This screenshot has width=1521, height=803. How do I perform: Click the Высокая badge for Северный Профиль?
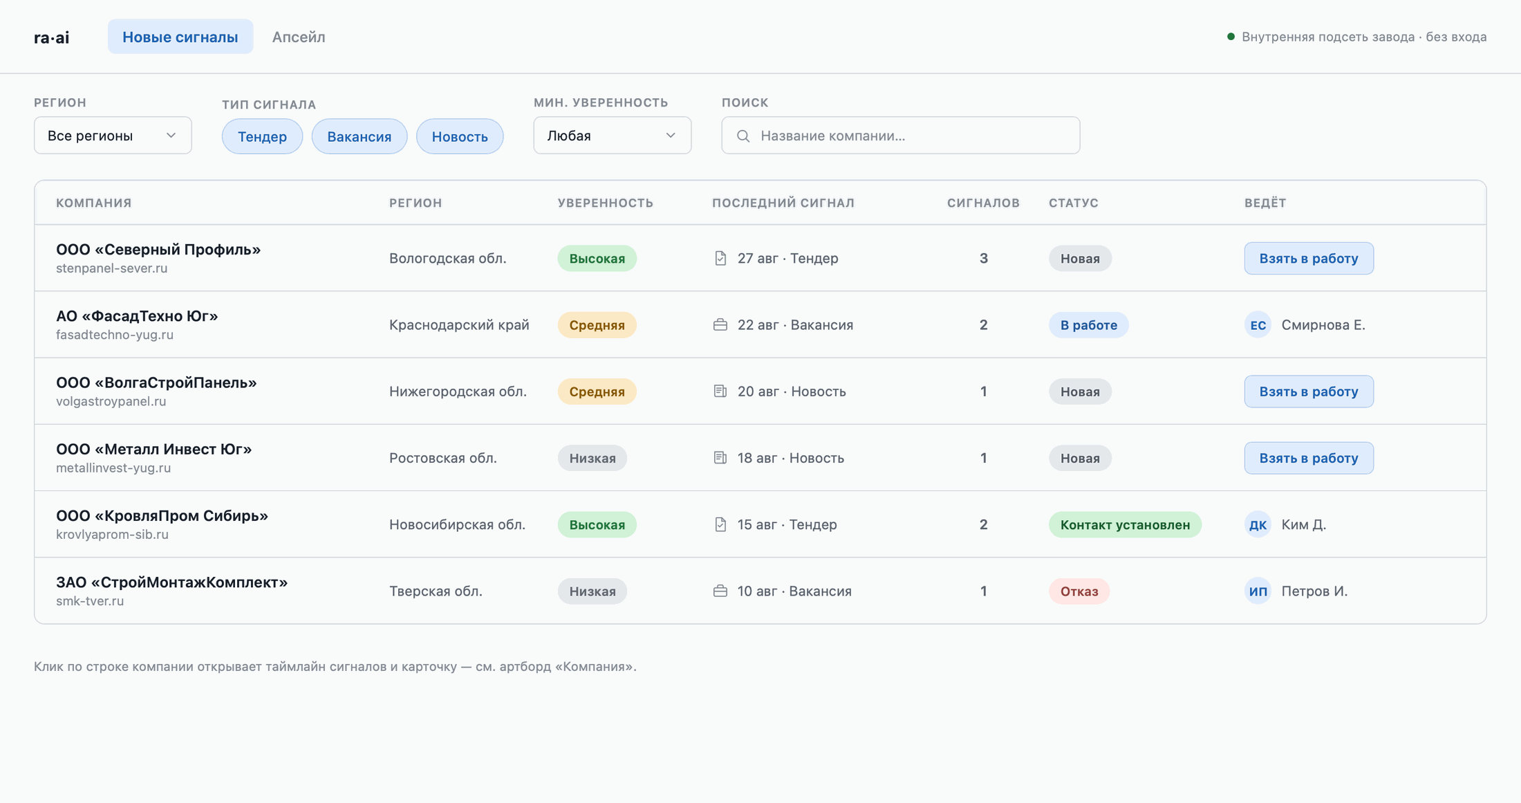(597, 258)
